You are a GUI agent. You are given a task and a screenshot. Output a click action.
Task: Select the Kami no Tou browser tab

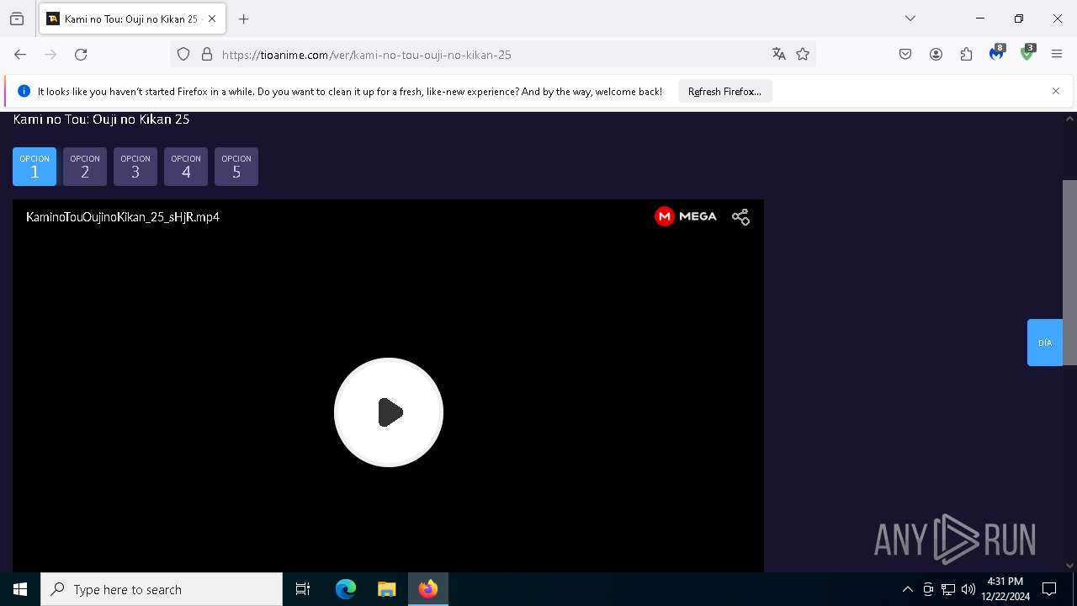(132, 19)
